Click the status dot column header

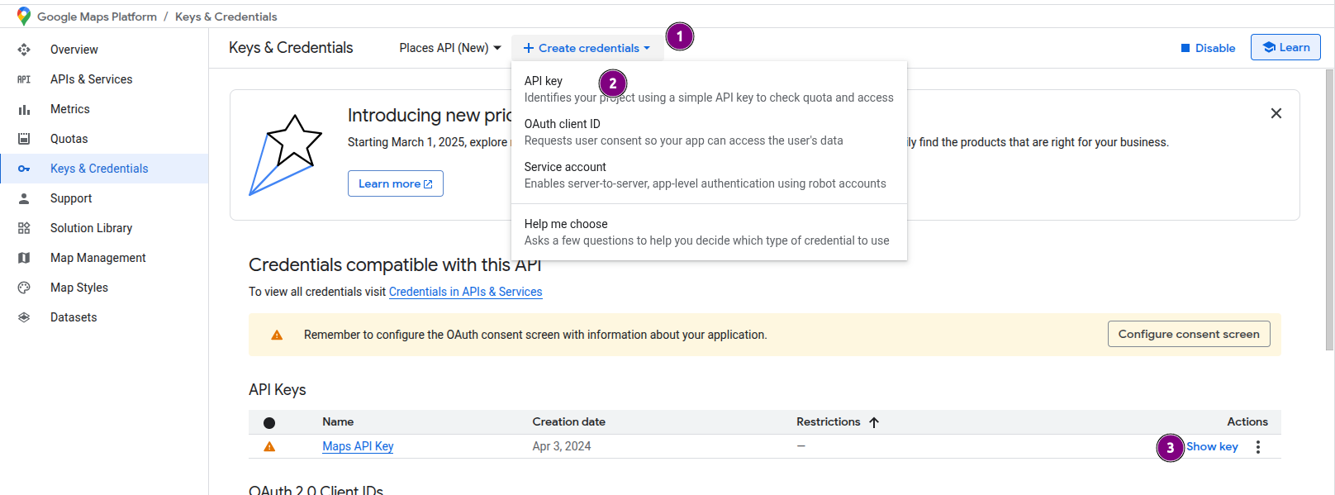point(269,422)
